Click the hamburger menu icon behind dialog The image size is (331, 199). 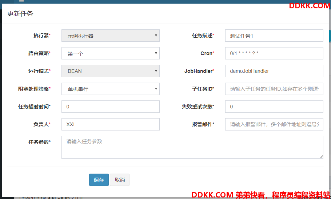pos(21,1)
